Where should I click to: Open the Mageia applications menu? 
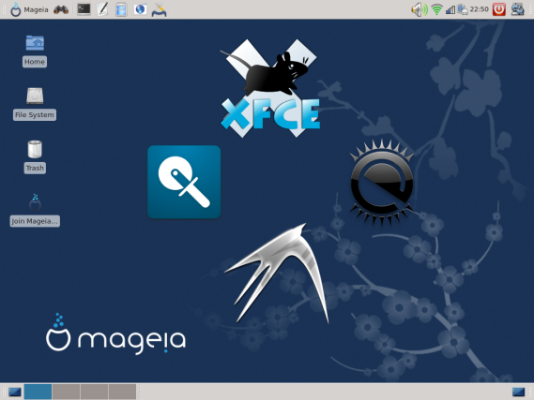point(29,9)
